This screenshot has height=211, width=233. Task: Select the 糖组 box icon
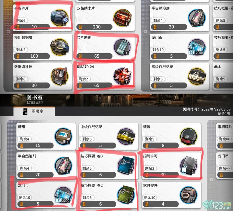pos(63,136)
